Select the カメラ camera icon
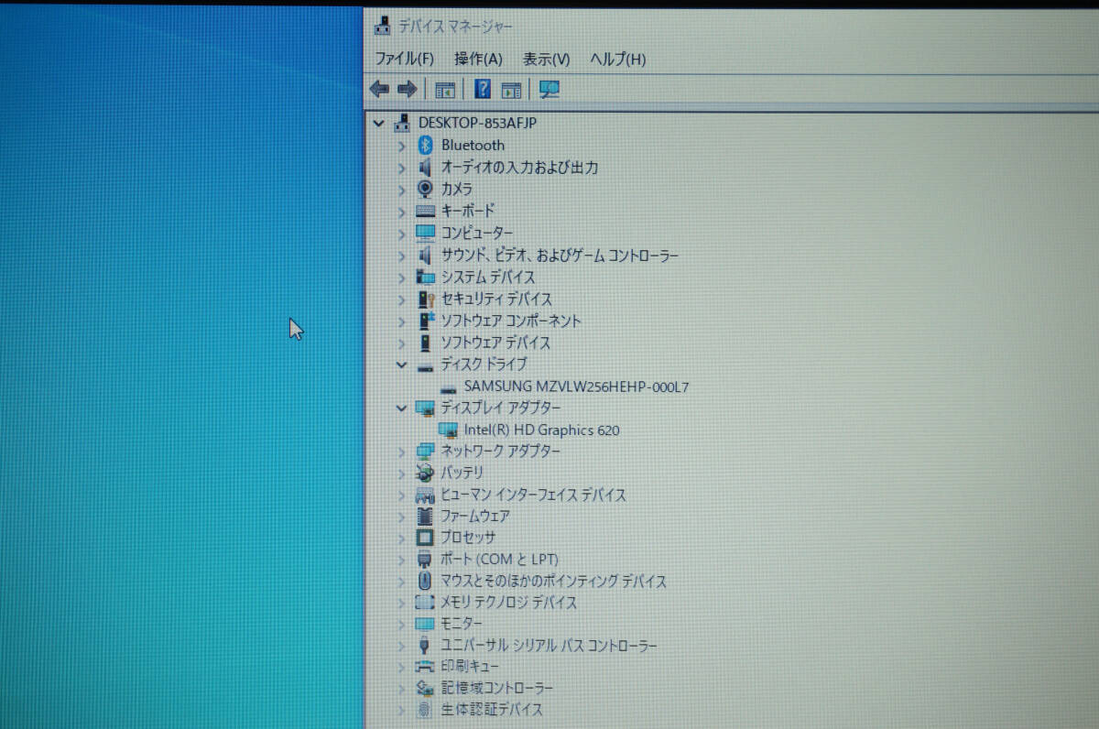Viewport: 1099px width, 729px height. (425, 189)
